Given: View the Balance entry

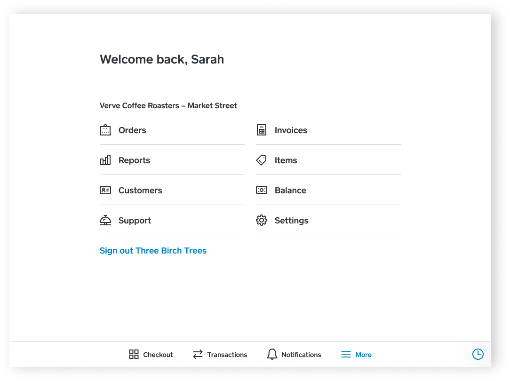Looking at the screenshot, I should pos(328,190).
